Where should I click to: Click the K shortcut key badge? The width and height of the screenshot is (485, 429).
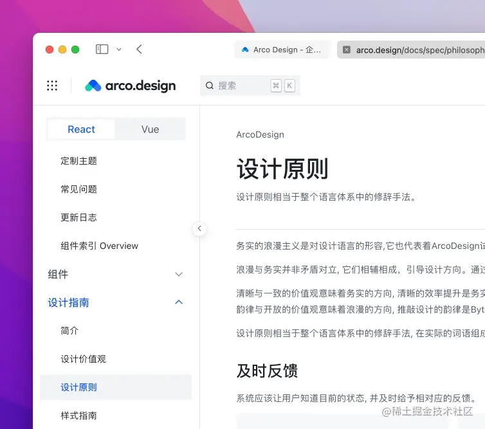point(289,86)
